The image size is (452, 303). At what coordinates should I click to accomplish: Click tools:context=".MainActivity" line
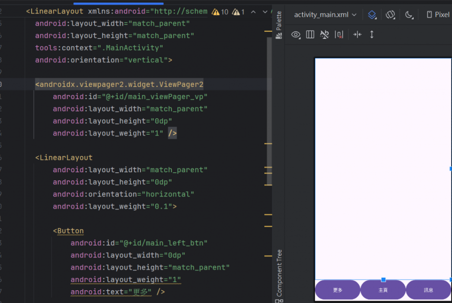click(x=99, y=48)
